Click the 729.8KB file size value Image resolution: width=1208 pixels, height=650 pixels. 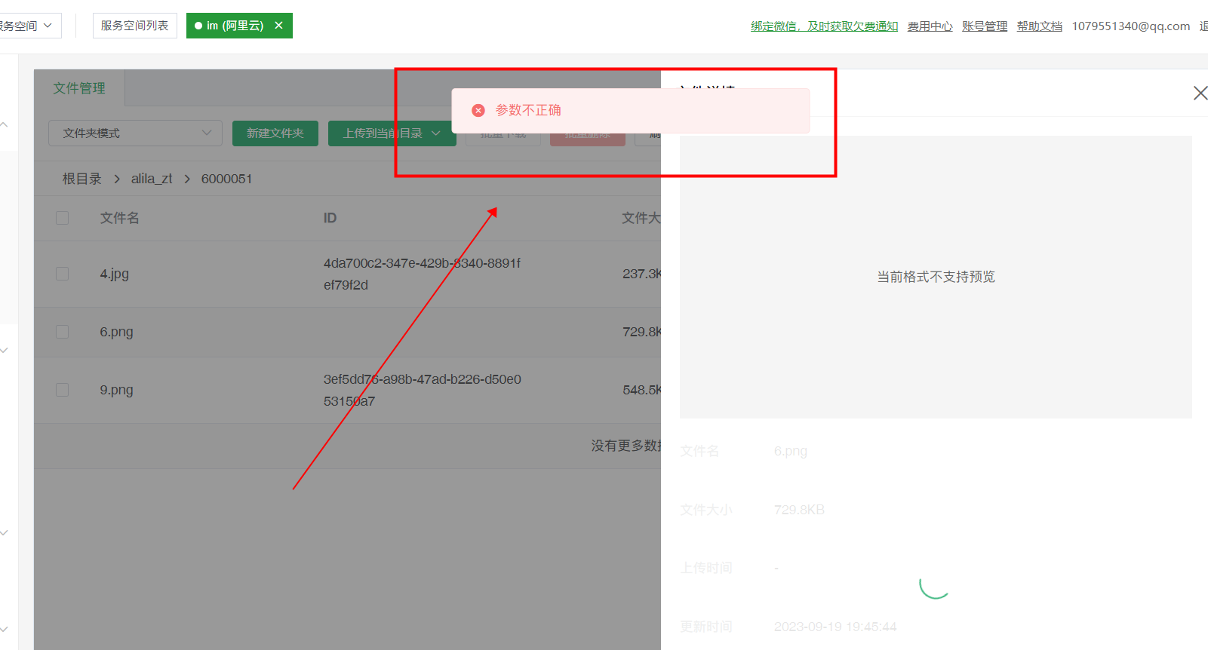coord(799,510)
